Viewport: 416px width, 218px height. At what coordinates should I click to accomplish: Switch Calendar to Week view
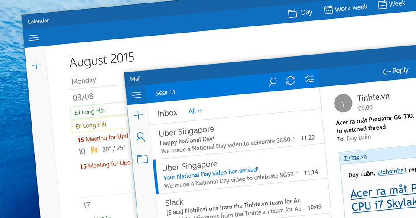(x=391, y=4)
